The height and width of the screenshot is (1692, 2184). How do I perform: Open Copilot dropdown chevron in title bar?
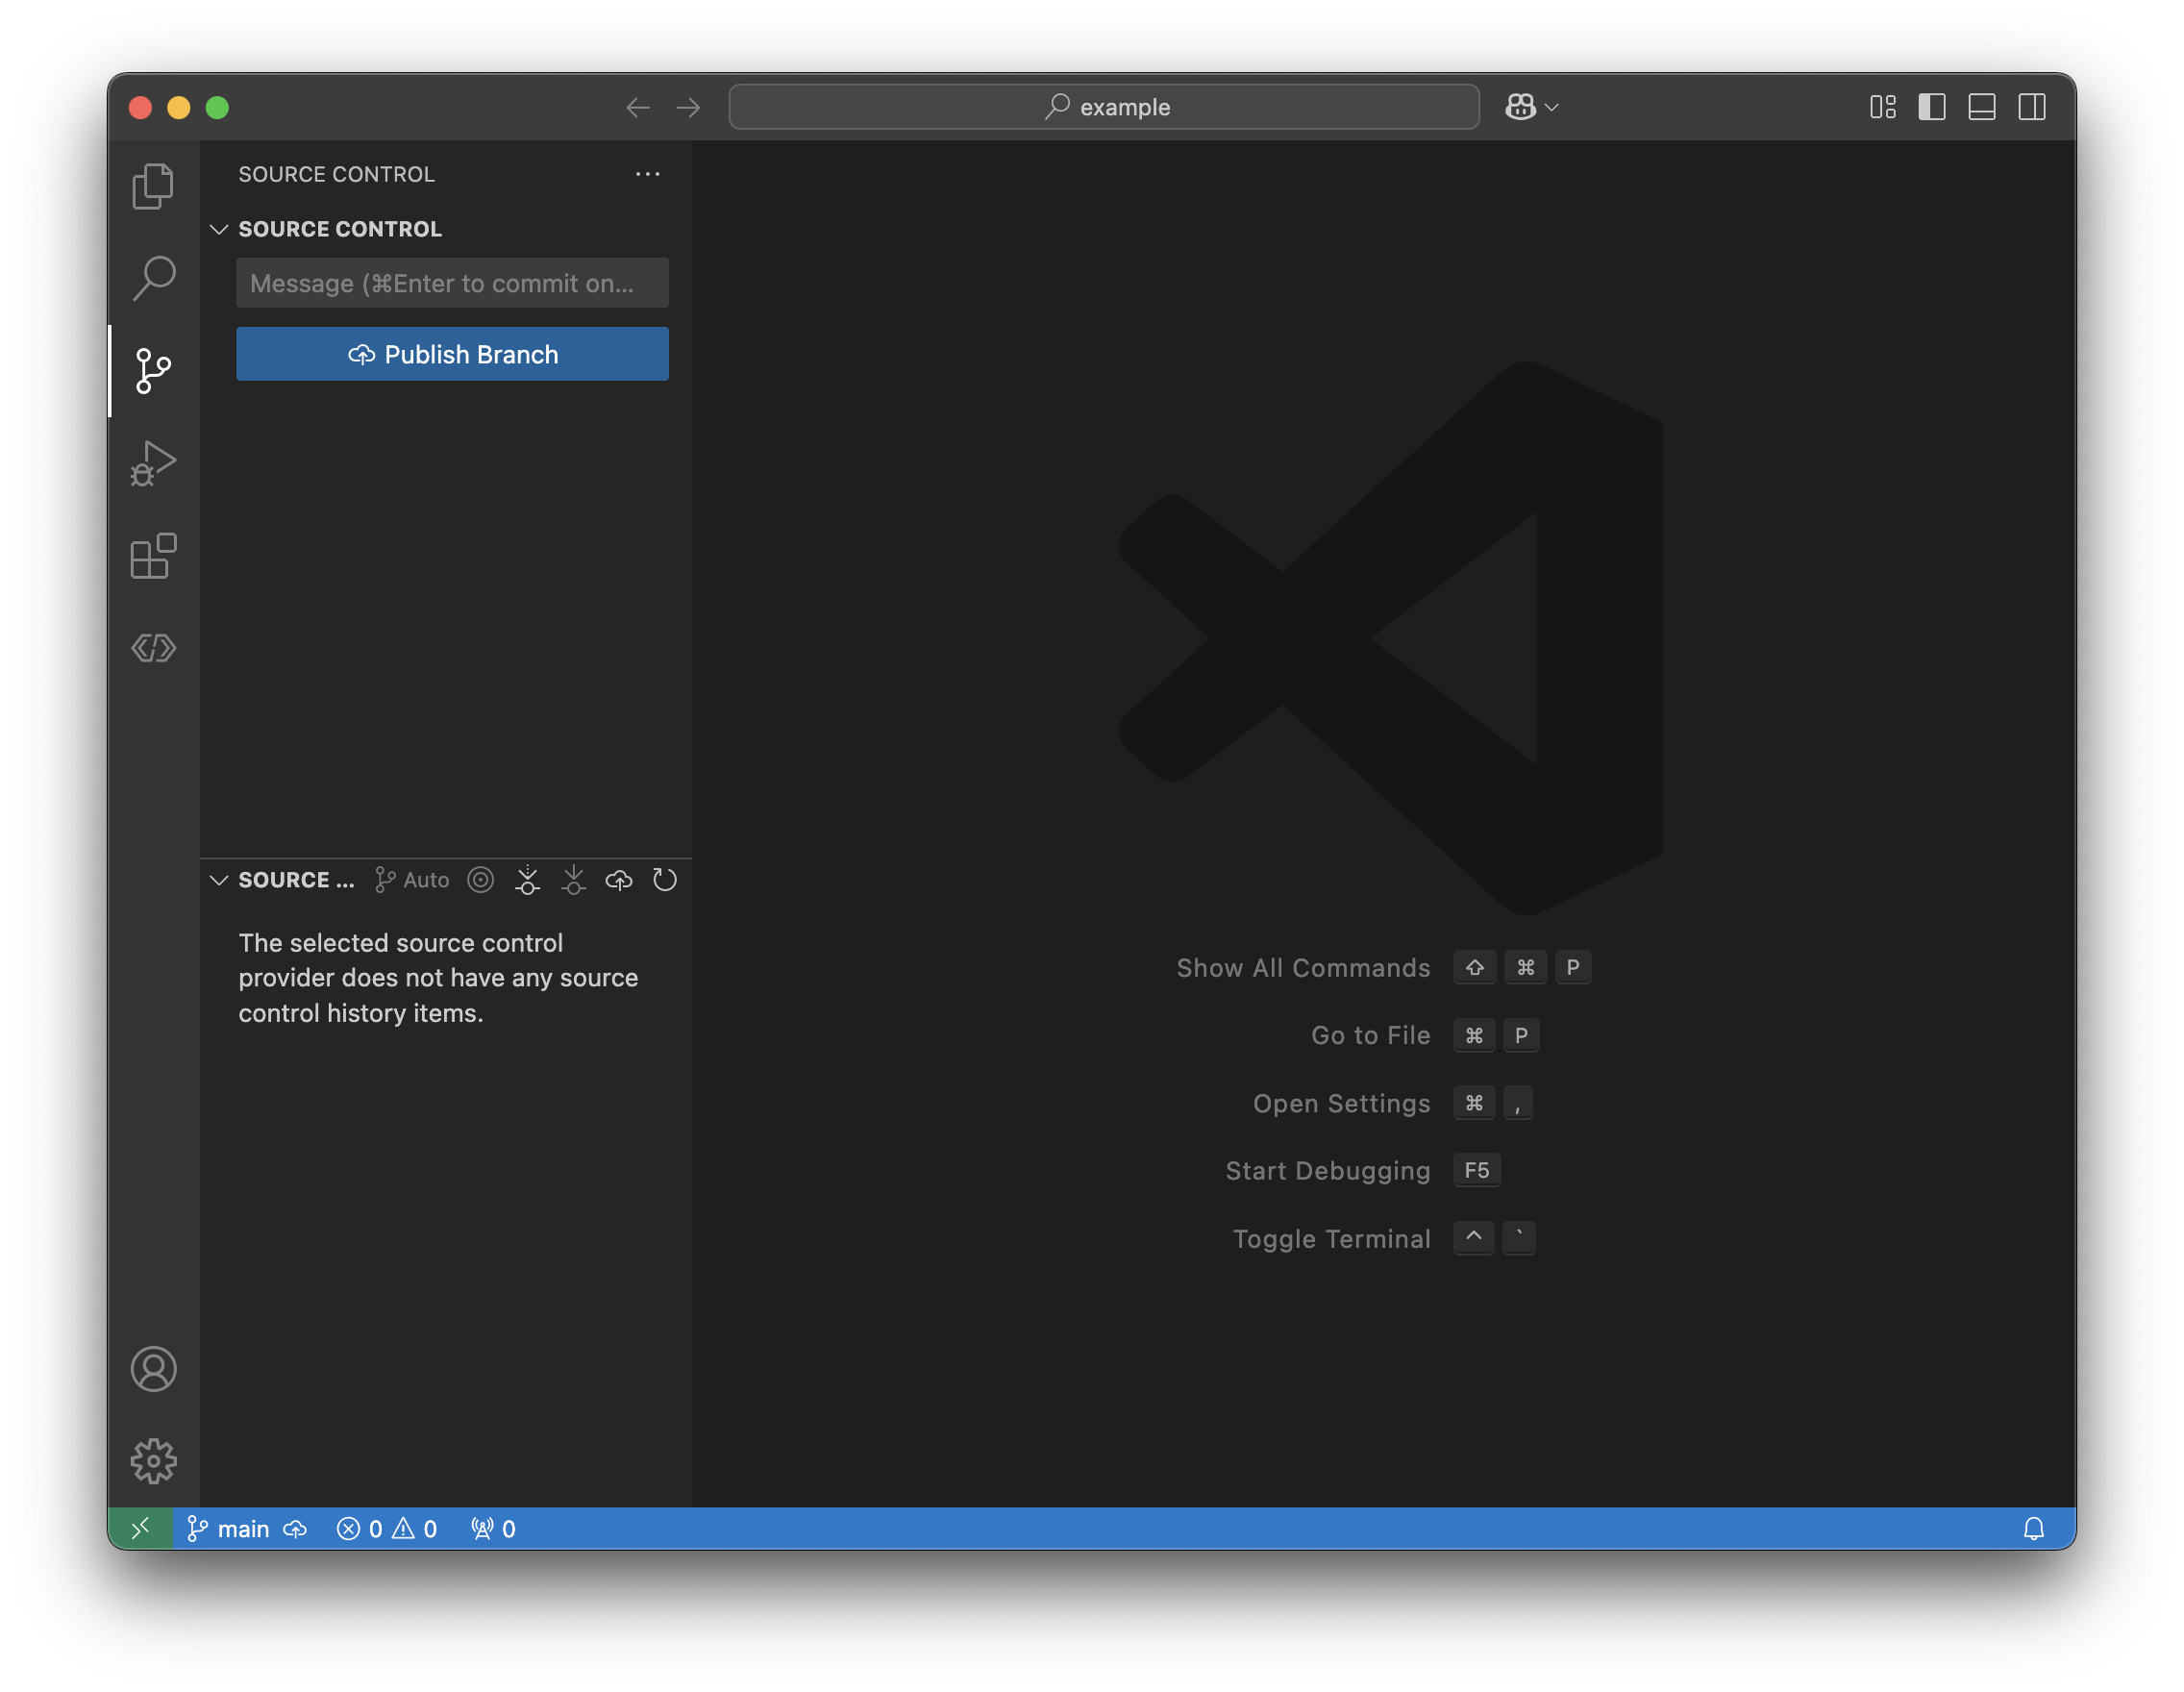click(1552, 107)
